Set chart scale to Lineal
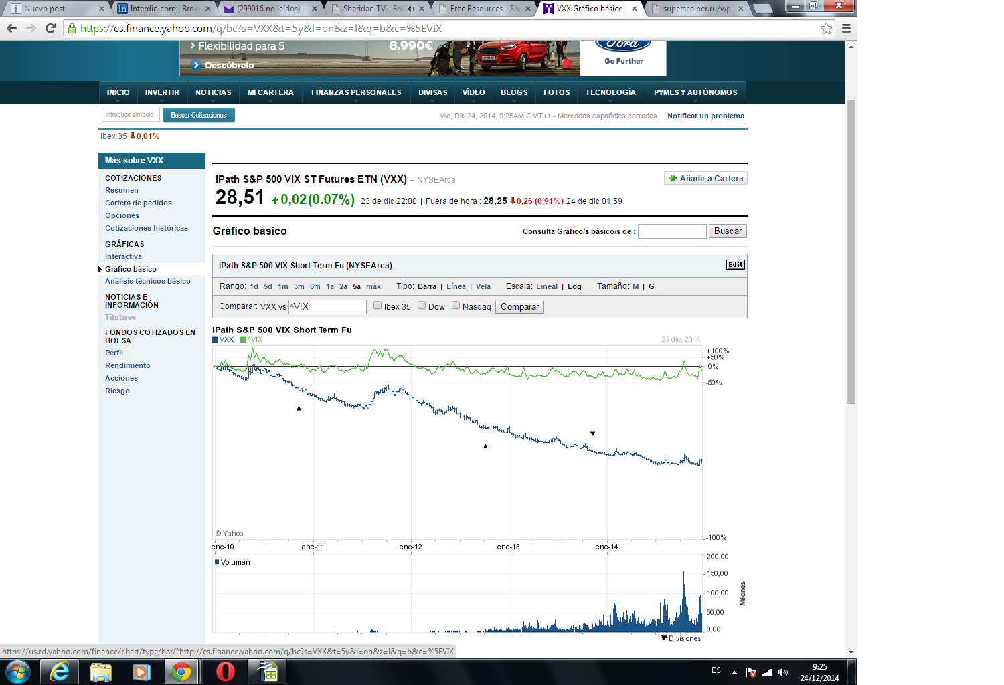Screen dimensions: 1004x685 point(547,286)
